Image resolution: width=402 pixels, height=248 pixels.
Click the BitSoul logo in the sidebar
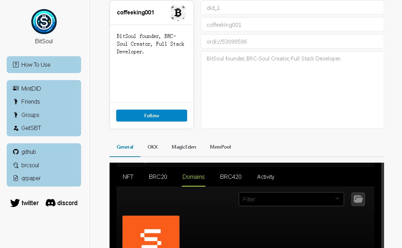(x=44, y=21)
